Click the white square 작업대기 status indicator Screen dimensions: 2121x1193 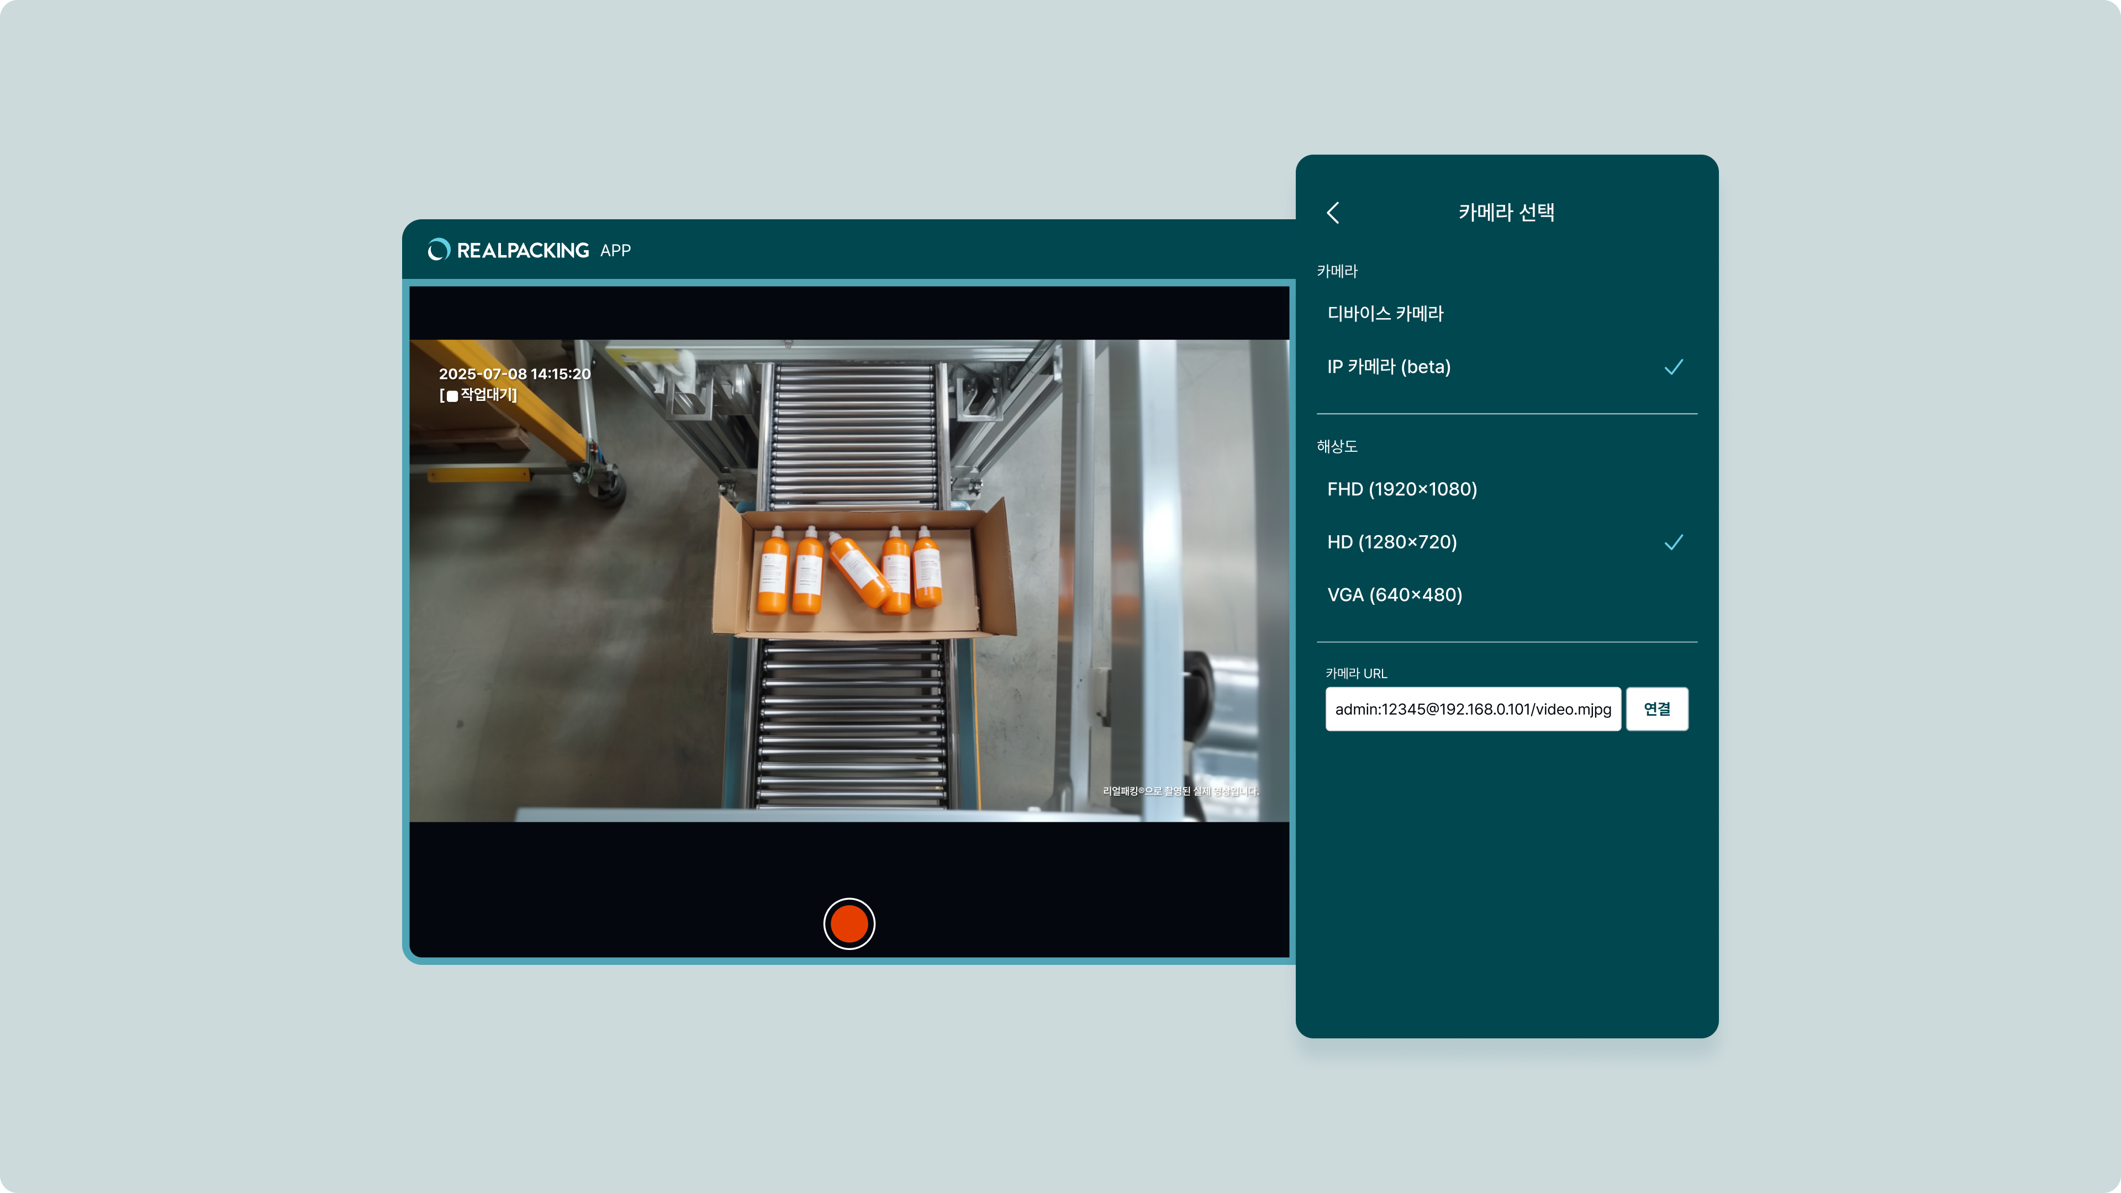[452, 396]
